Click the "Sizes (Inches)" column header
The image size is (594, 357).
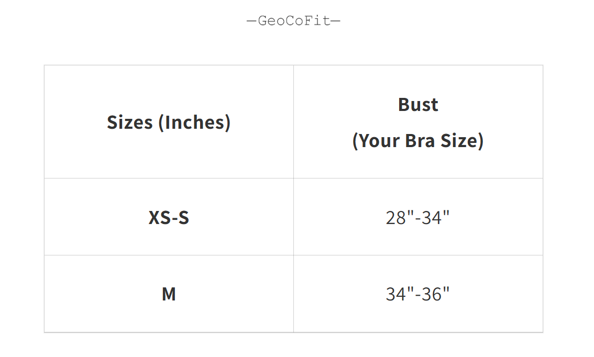(169, 122)
